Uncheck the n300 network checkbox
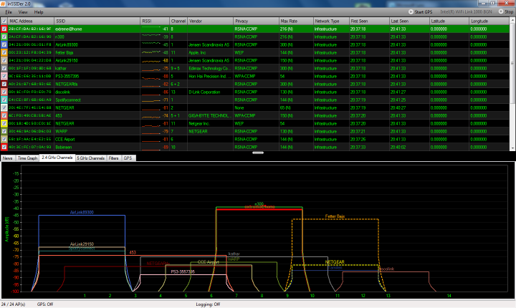The image size is (516, 308). [x=4, y=37]
